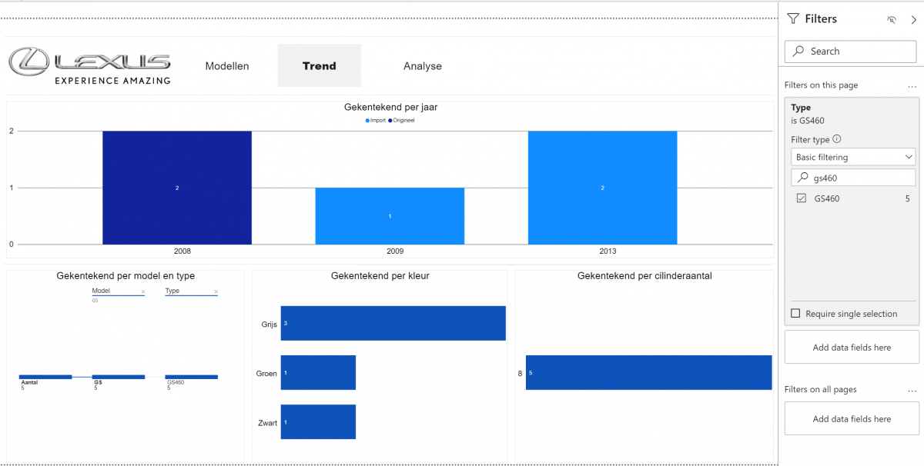Click the Lexus logo
The height and width of the screenshot is (466, 924).
(x=89, y=65)
